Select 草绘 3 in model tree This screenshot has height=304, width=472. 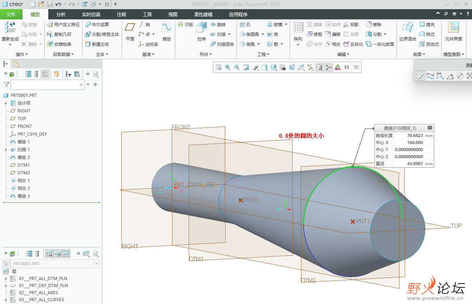(x=24, y=196)
